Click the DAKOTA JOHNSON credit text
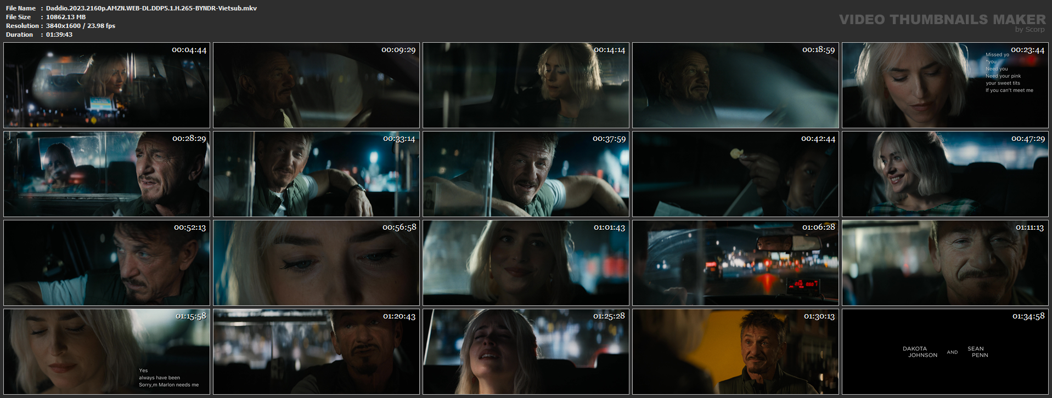Screen dimensions: 1052x398 tap(920, 352)
